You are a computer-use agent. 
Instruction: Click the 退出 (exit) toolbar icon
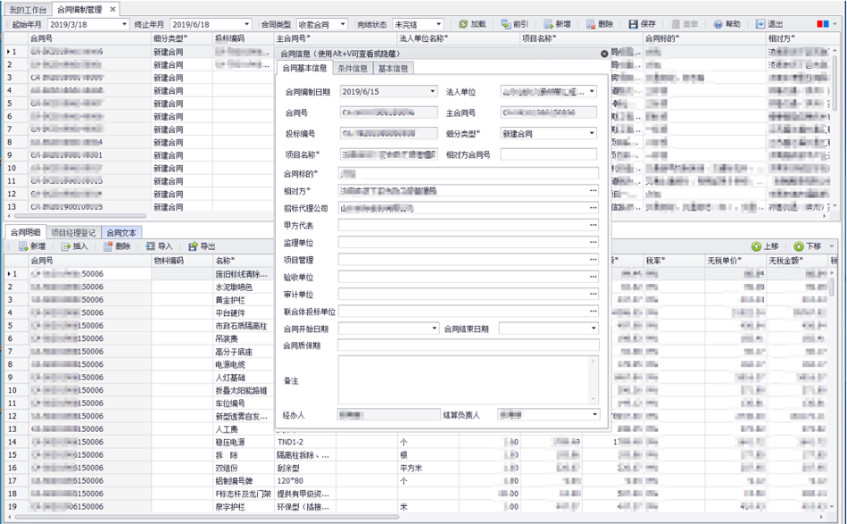[x=760, y=24]
